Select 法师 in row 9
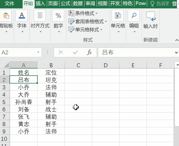 click(x=51, y=131)
